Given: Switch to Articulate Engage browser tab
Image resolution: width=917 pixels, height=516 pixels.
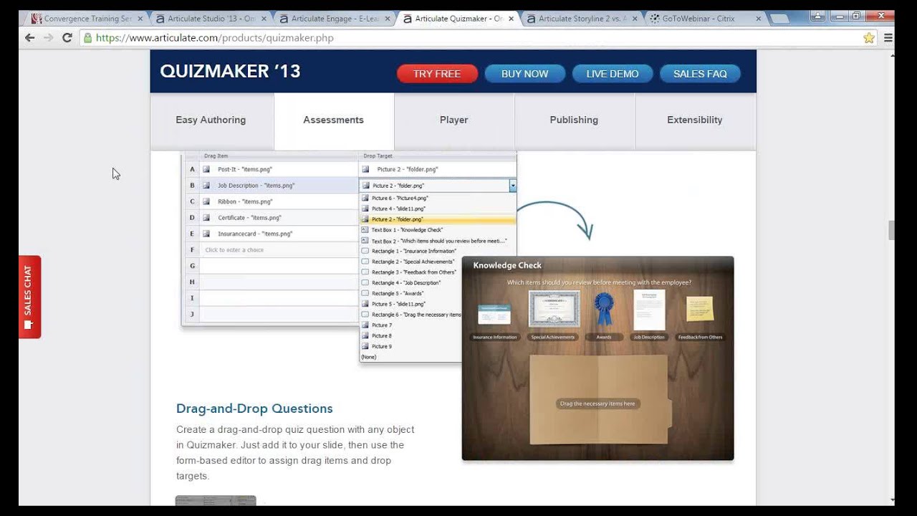Looking at the screenshot, I should (x=335, y=19).
